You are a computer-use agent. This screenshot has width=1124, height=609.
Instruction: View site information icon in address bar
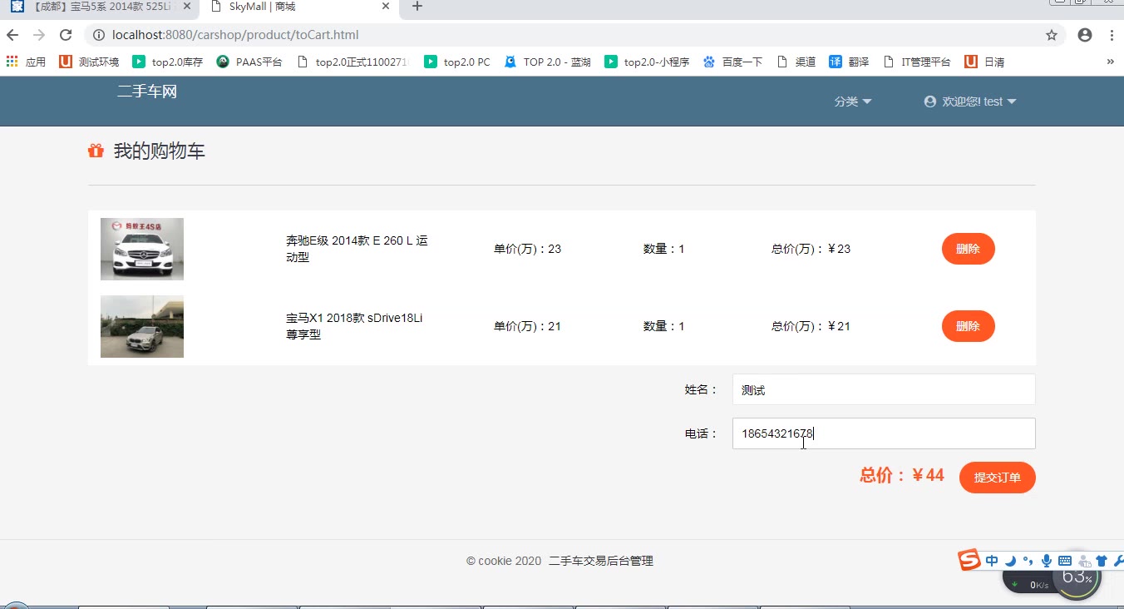(x=99, y=35)
